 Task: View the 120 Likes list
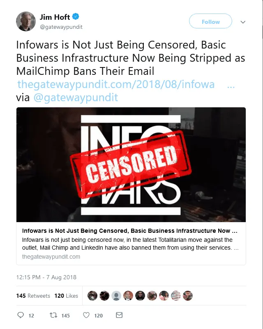(x=66, y=296)
